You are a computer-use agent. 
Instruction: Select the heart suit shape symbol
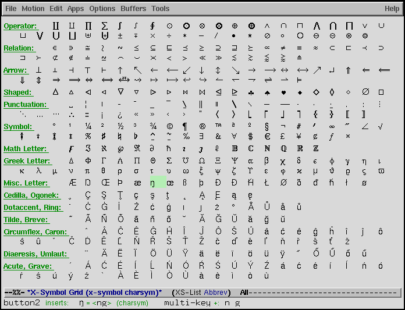(x=283, y=92)
